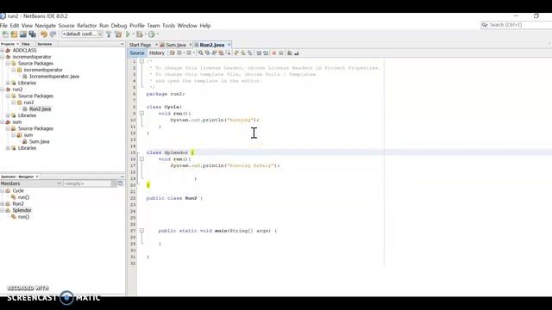Collapse the Cycle class in Navigator

pos(3,191)
